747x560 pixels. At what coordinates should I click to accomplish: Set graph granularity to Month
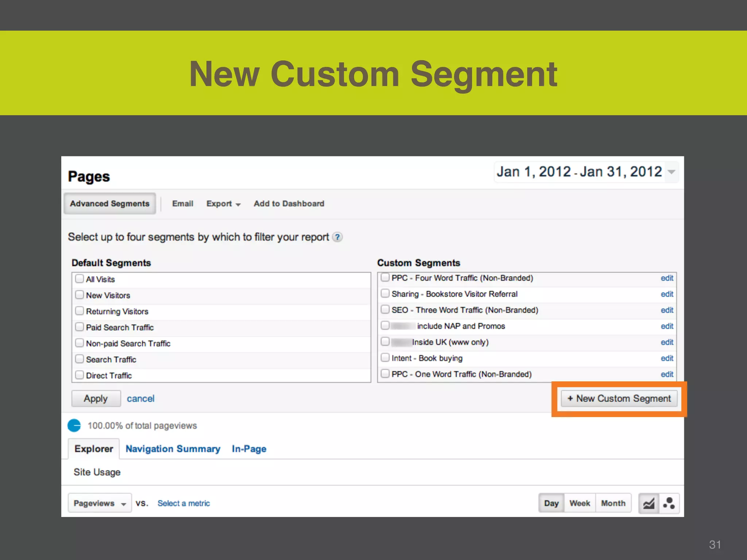pos(614,503)
